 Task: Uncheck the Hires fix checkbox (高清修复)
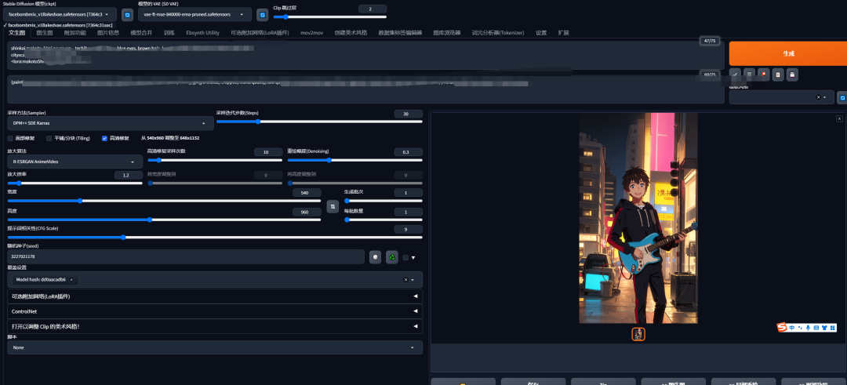[105, 138]
